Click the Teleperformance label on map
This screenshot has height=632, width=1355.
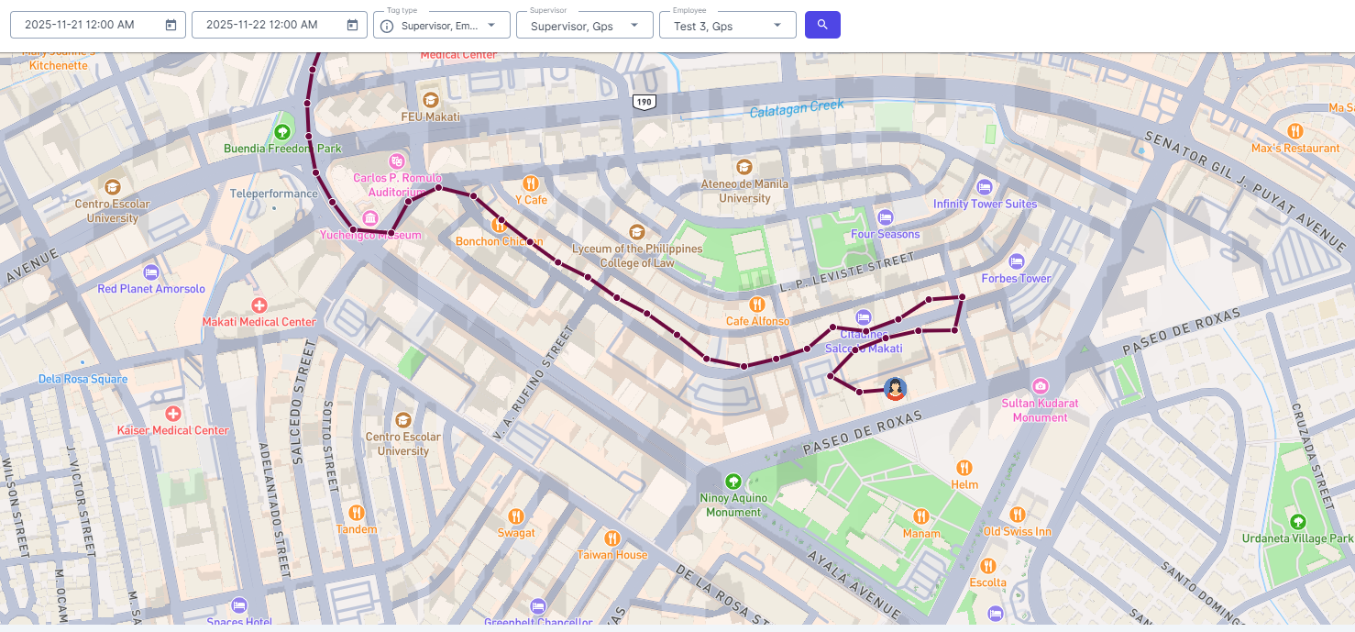(273, 194)
